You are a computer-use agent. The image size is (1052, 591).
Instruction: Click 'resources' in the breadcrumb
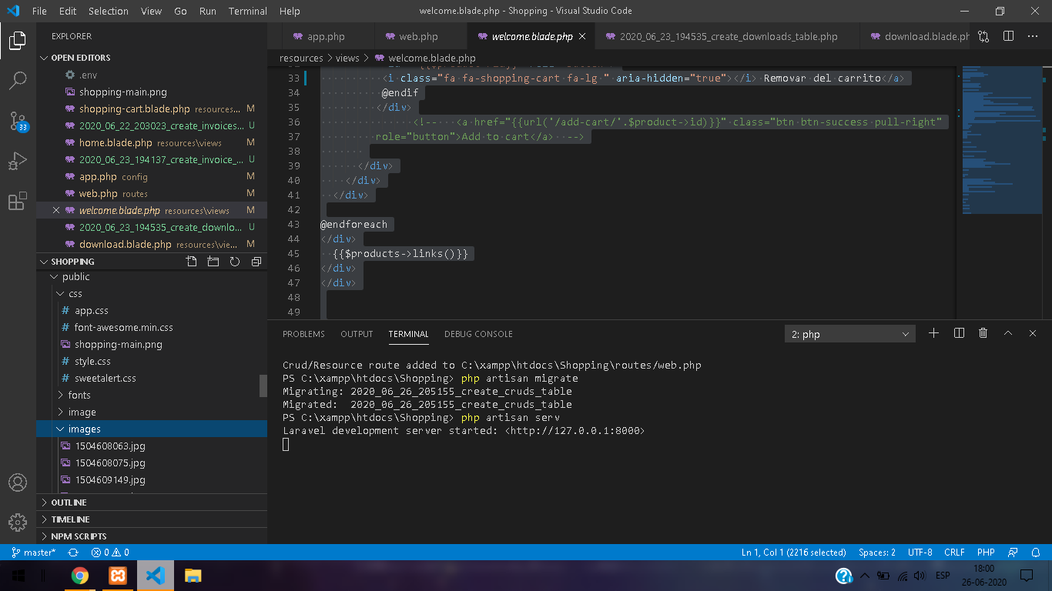(301, 58)
